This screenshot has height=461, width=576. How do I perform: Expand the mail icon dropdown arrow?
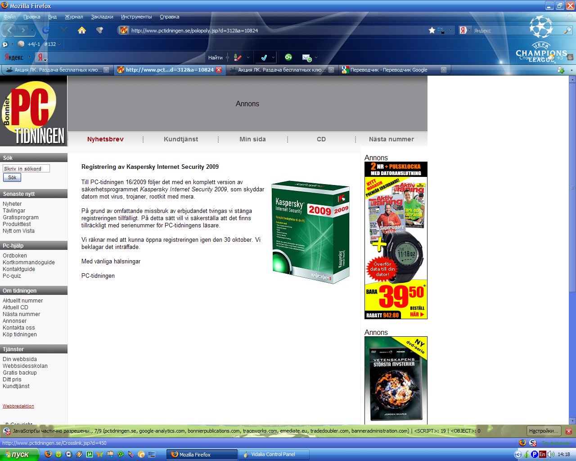316,57
